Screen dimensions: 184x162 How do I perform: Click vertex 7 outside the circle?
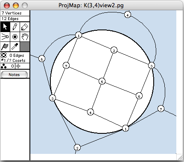tap(161, 109)
